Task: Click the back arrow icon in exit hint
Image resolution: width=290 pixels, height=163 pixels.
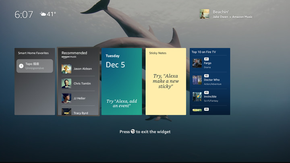Action: [x=133, y=131]
